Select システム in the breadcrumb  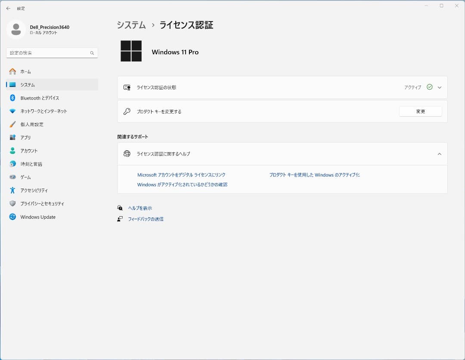130,25
